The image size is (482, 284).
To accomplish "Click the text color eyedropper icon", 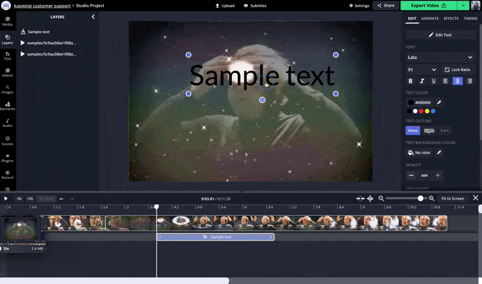I will pos(439,102).
